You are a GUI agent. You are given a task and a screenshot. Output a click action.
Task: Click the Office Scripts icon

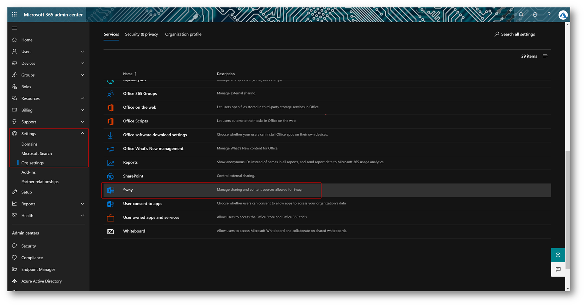coord(111,121)
